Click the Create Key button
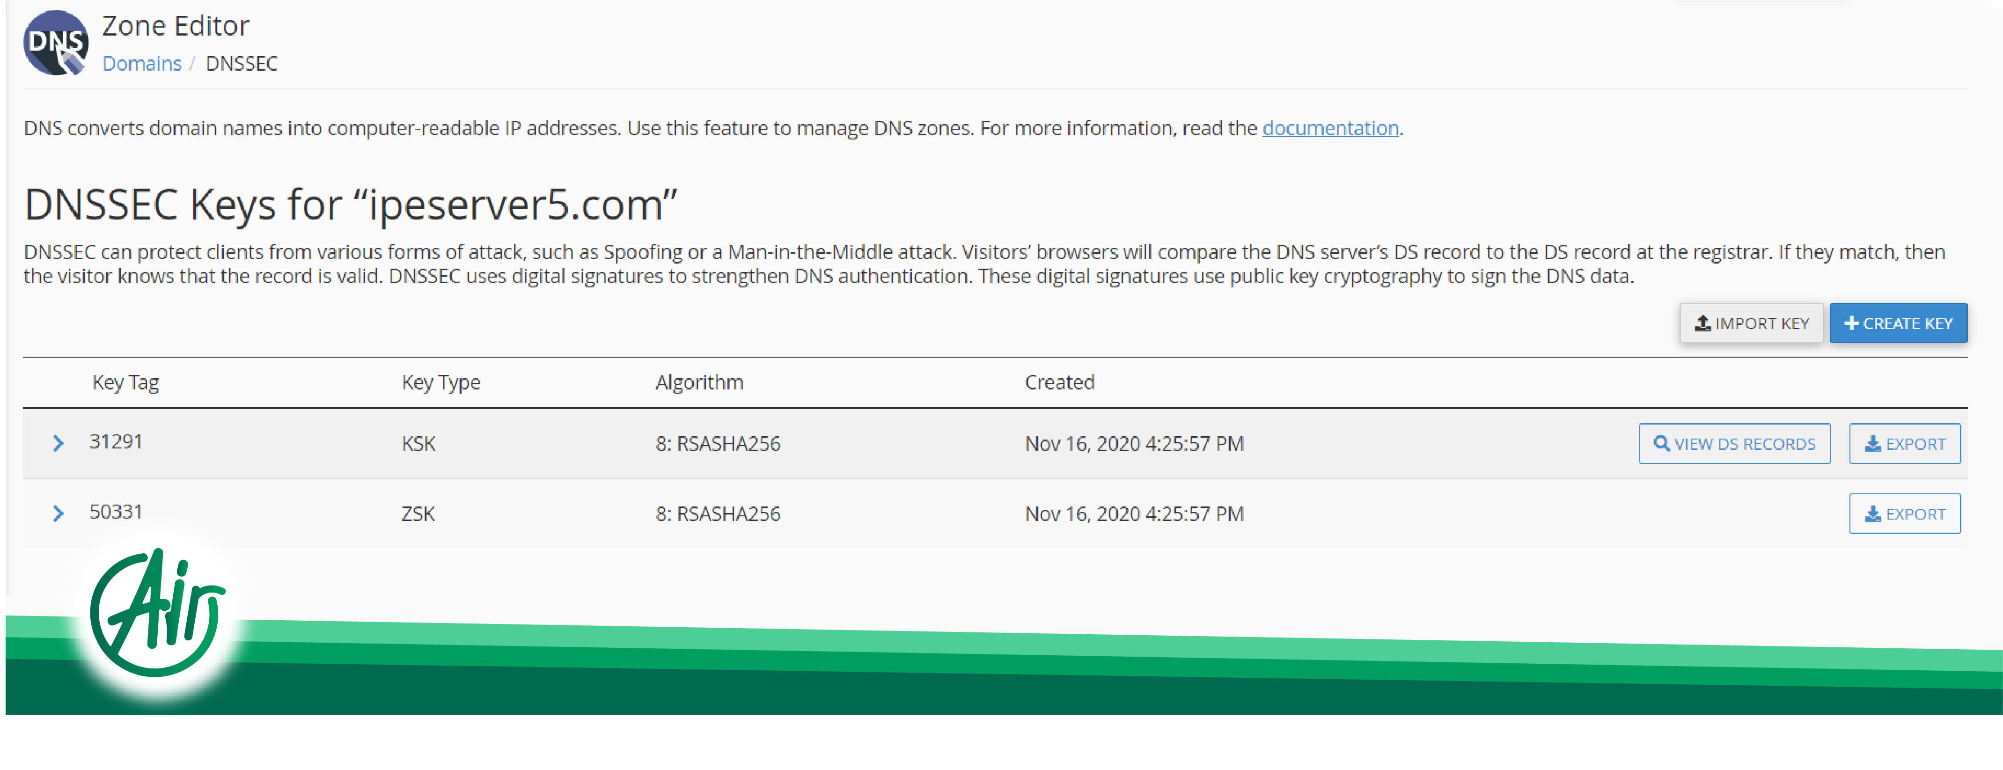 point(1898,323)
